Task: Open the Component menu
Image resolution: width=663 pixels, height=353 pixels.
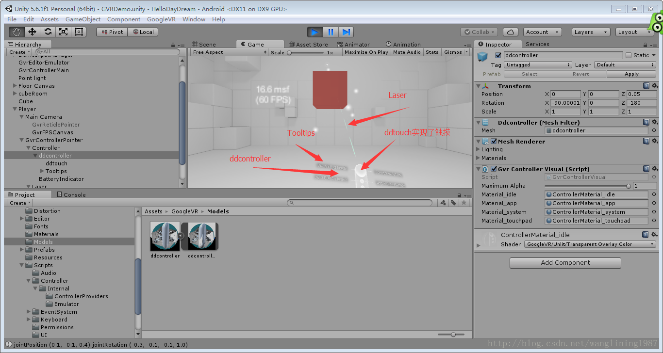Action: pos(124,19)
